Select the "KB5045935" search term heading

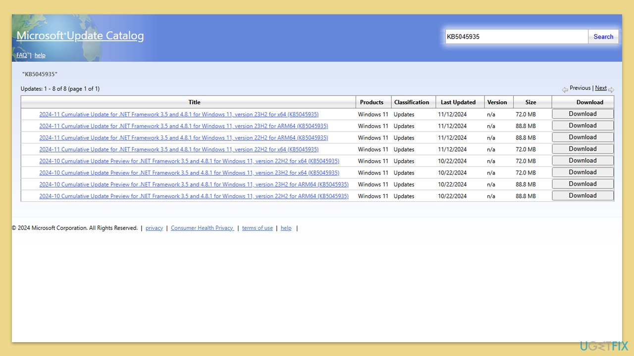[x=40, y=74]
